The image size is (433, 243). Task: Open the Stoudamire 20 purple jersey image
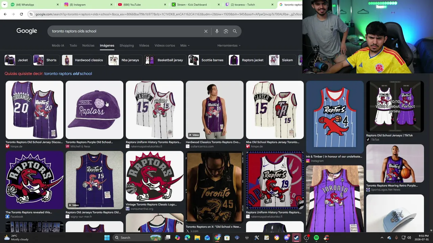34,110
